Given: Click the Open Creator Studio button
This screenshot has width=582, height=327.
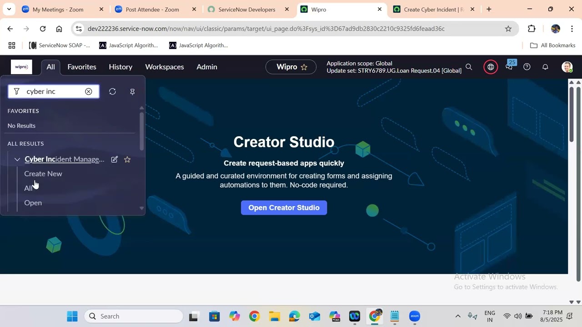Looking at the screenshot, I should [284, 208].
